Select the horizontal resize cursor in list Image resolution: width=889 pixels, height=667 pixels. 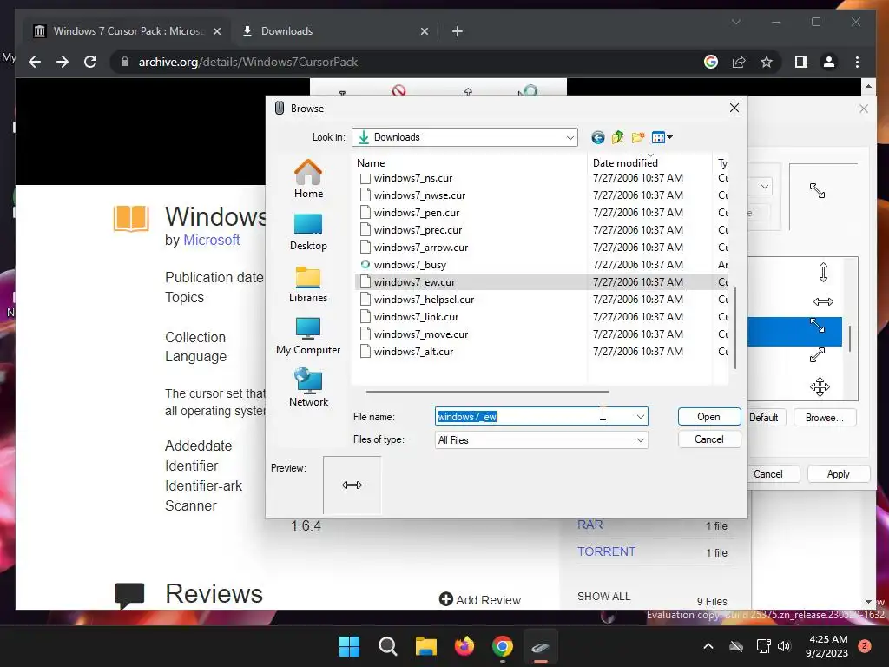(823, 301)
